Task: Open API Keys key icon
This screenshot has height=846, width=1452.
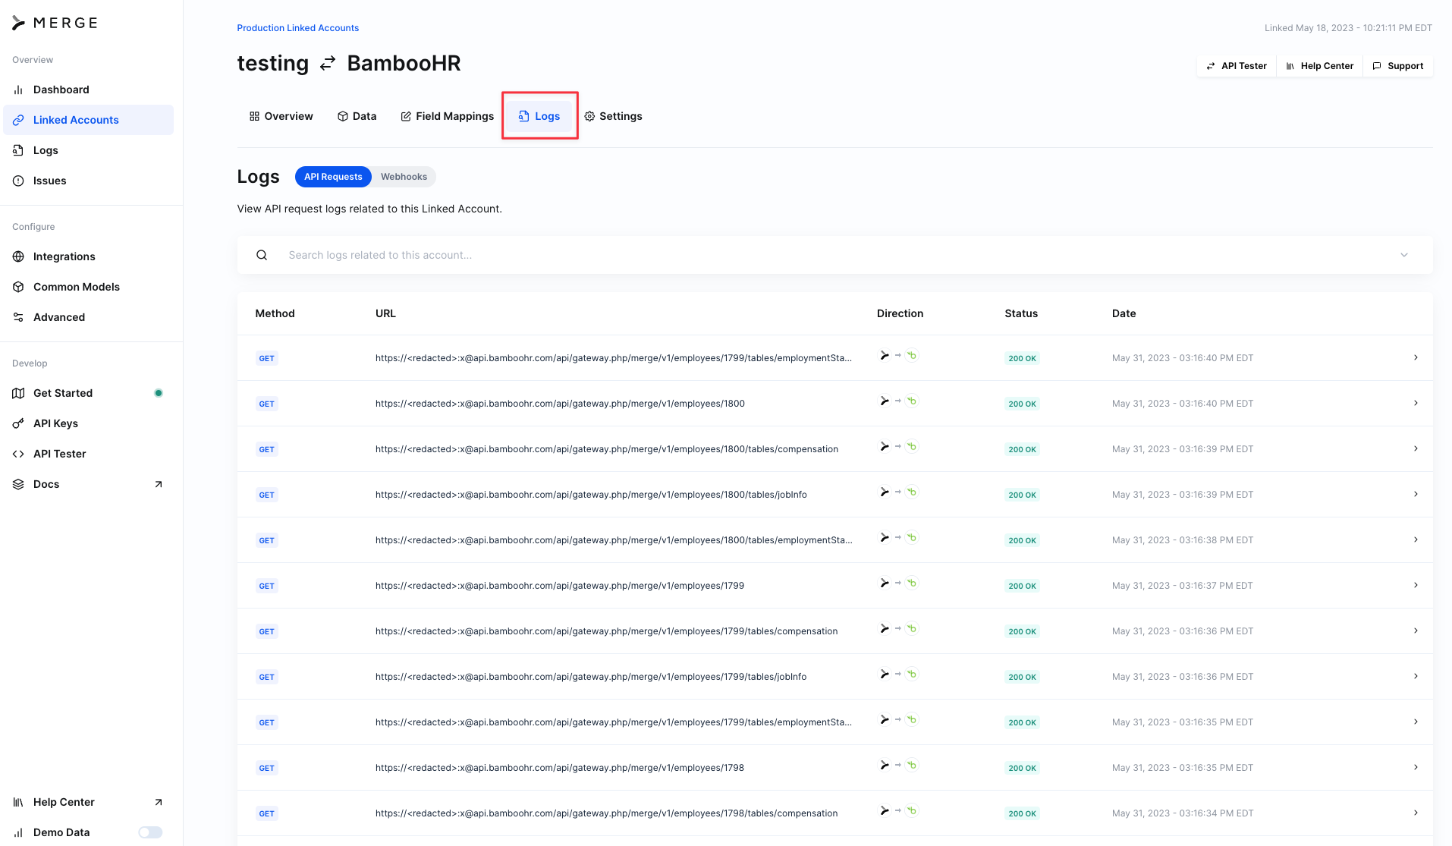Action: pos(18,423)
